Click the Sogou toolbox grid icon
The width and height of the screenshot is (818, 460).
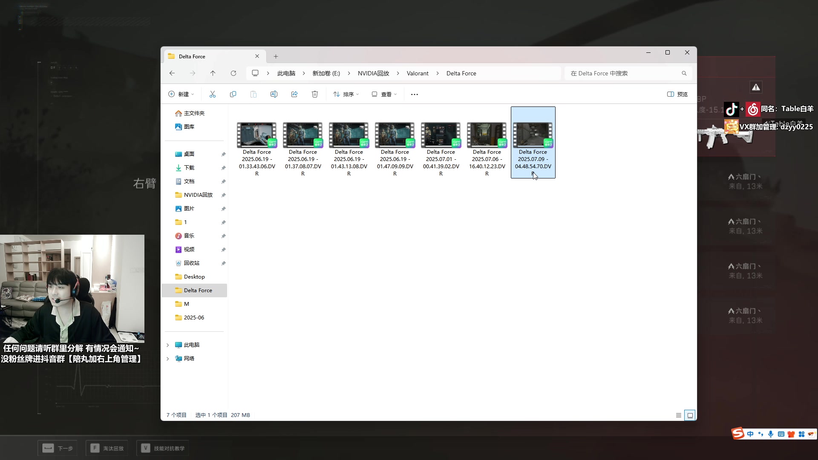(801, 434)
